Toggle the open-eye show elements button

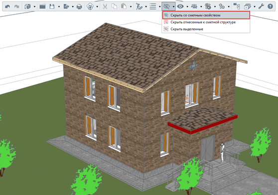[x=180, y=6]
